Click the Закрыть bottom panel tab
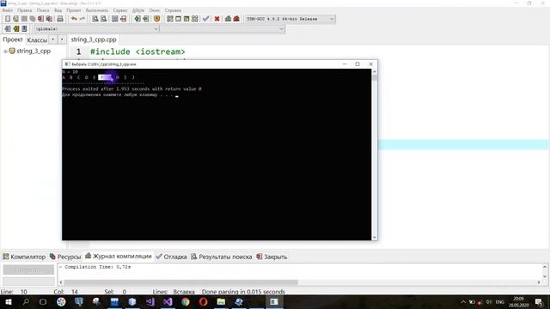This screenshot has height=309, width=550. (x=272, y=257)
